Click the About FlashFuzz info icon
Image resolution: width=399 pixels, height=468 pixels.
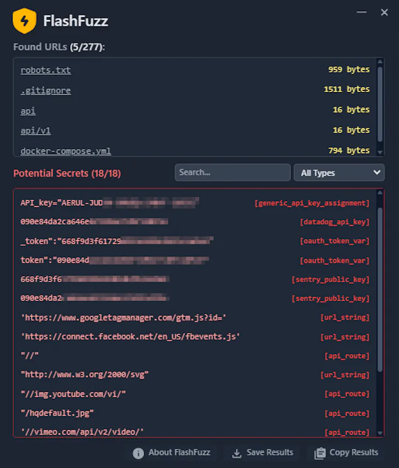coord(138,453)
